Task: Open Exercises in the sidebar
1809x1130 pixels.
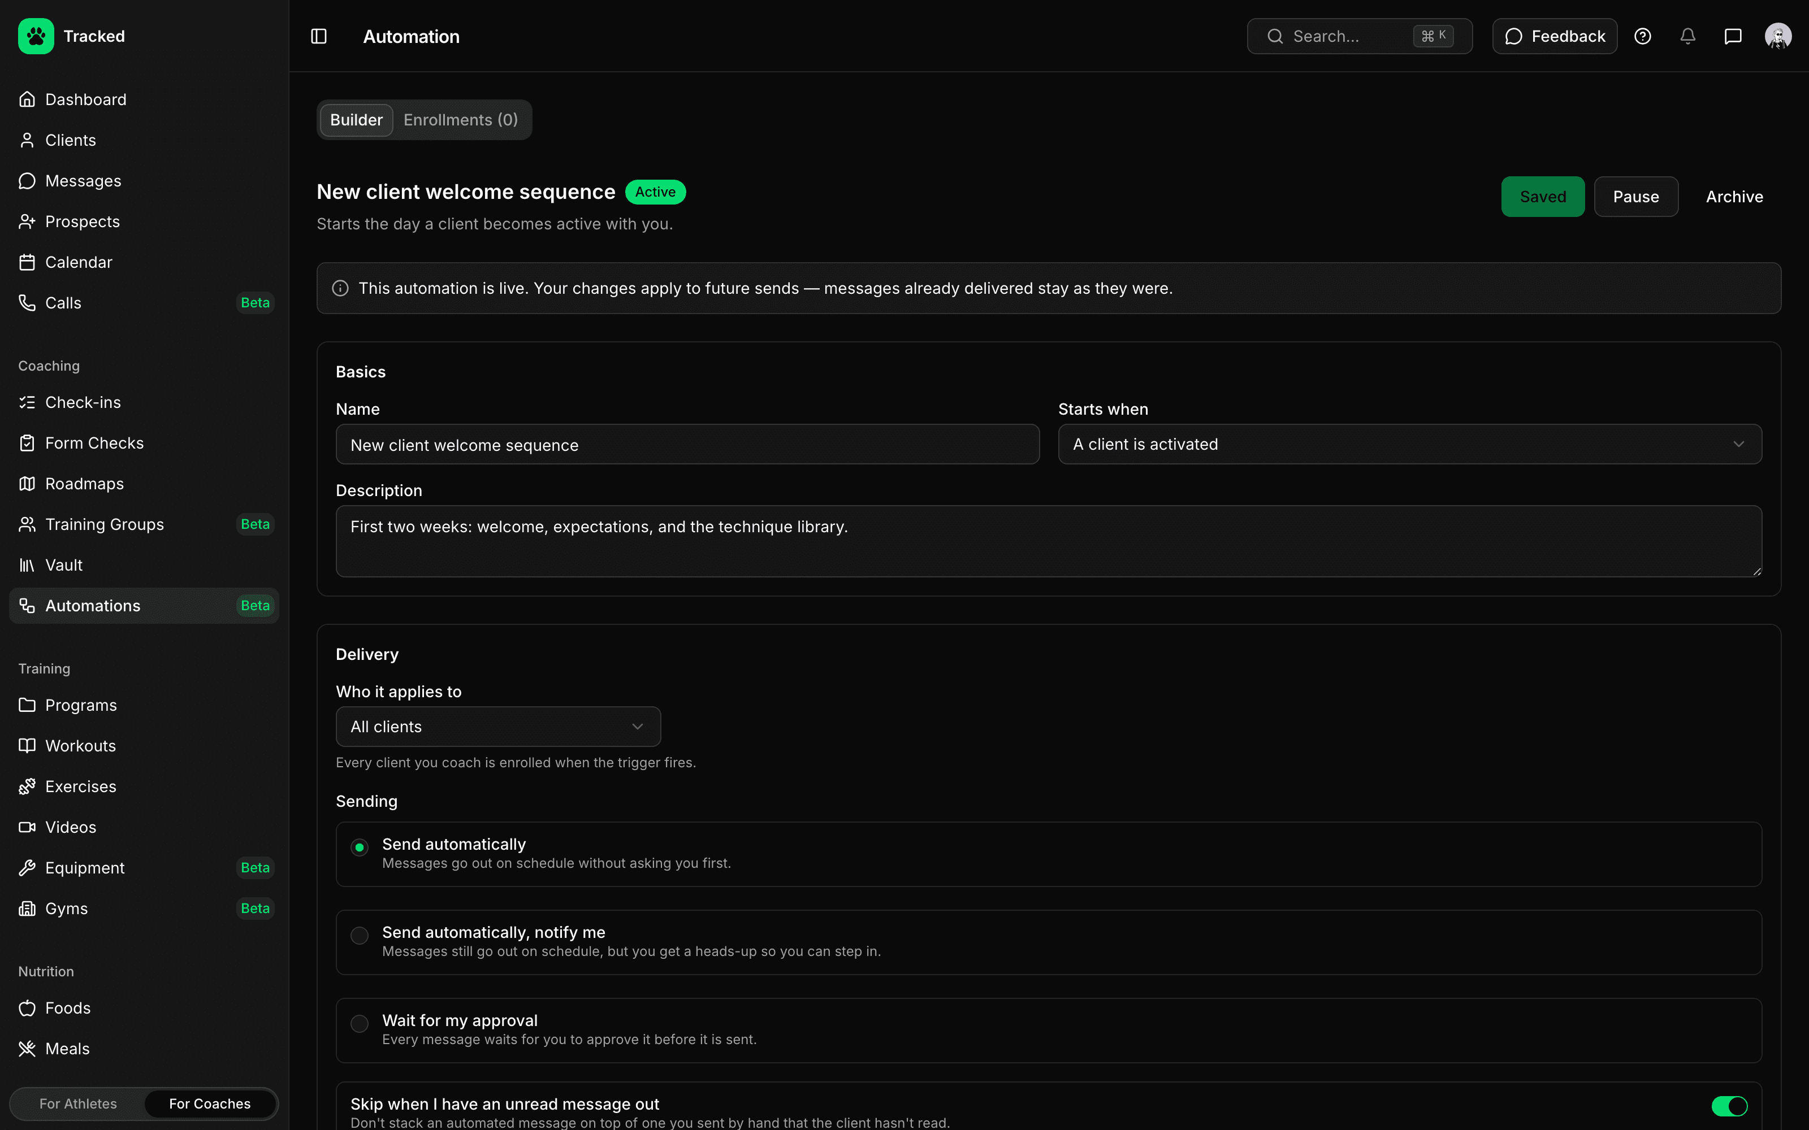Action: point(144,787)
